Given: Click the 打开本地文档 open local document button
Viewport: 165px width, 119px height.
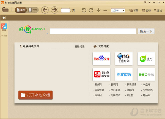Looking at the screenshot, I should click(x=35, y=95).
